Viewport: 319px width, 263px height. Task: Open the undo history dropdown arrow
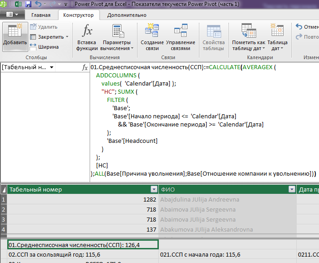[x=45, y=4]
